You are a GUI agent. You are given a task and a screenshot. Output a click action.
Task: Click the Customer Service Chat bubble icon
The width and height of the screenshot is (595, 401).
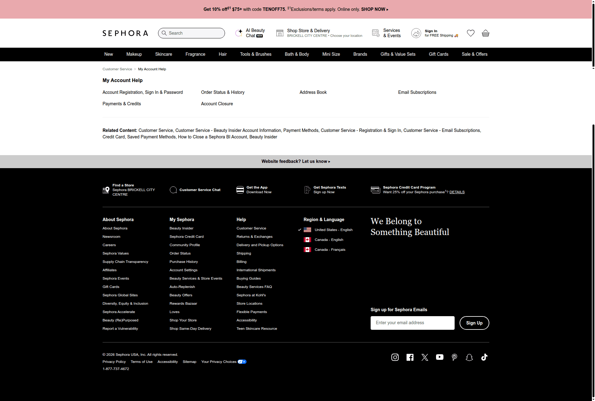173,190
